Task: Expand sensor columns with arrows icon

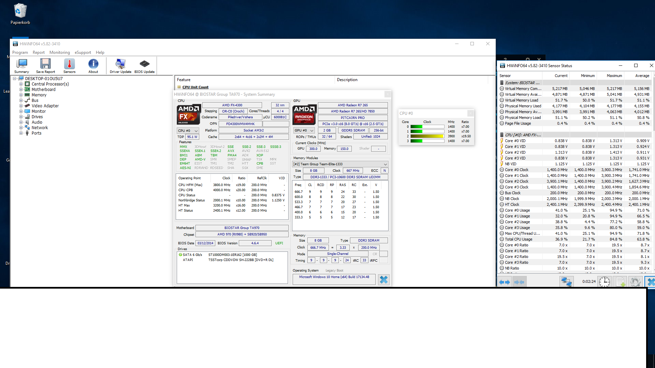Action: click(x=504, y=282)
